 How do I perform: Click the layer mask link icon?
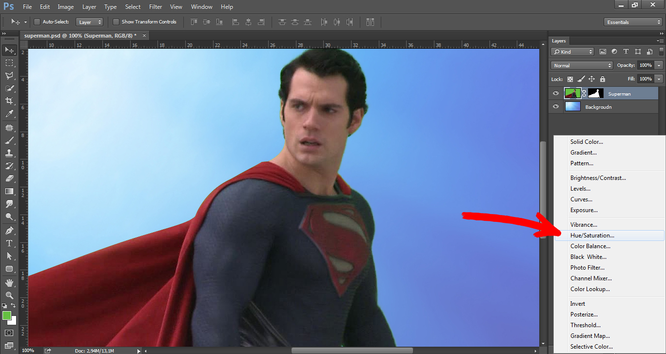point(584,93)
